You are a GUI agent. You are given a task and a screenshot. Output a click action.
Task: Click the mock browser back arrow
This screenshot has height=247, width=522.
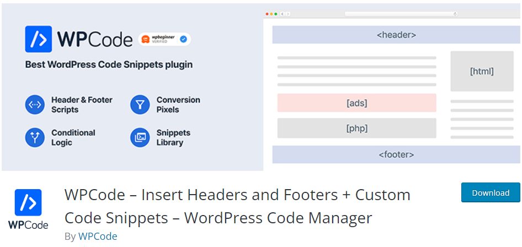point(283,14)
